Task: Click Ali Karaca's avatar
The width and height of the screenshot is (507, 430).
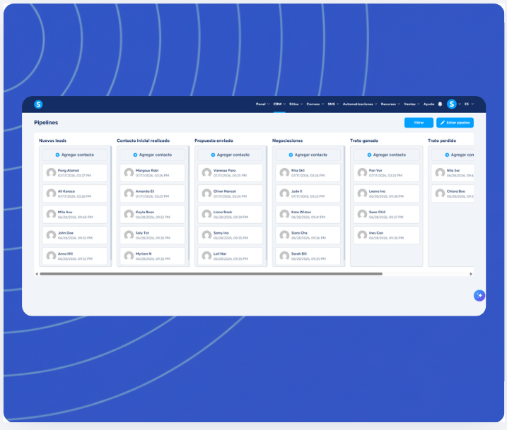Action: point(51,193)
